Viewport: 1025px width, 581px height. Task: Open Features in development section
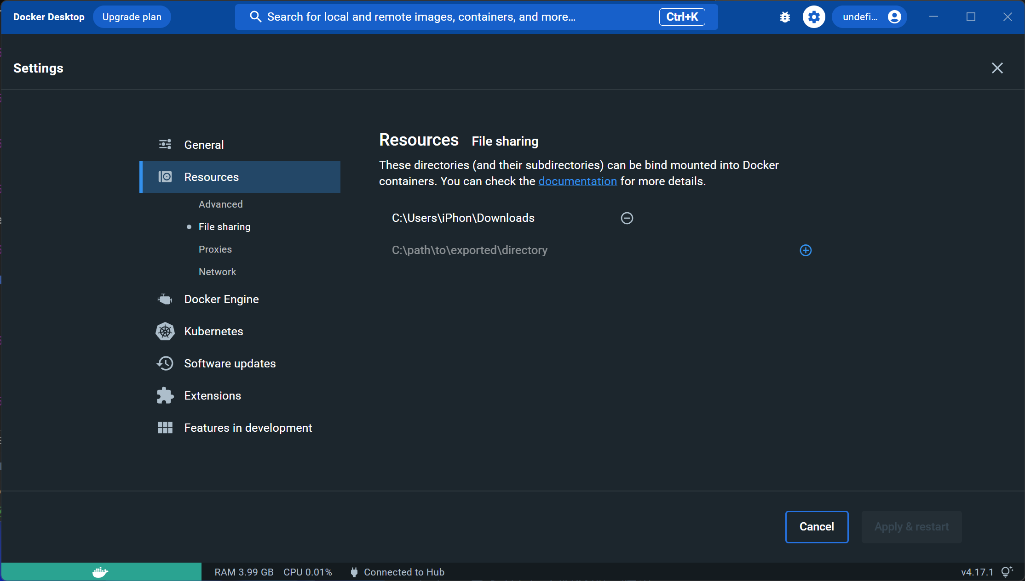(248, 428)
